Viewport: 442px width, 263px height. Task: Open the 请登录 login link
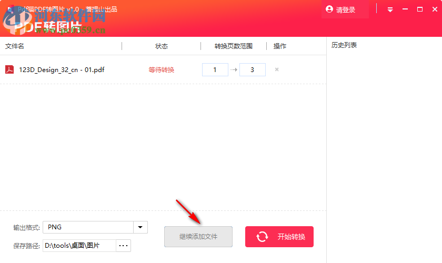(345, 10)
